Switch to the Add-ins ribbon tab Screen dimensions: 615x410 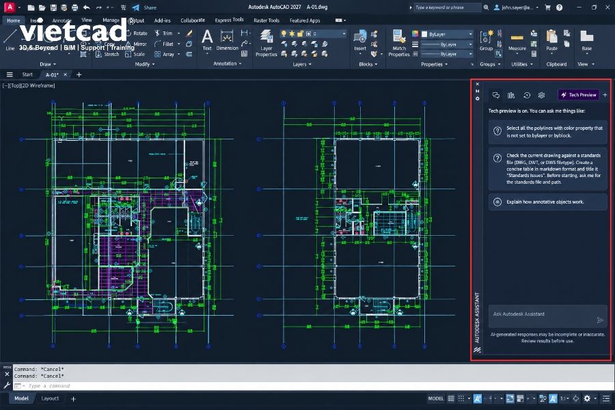[x=163, y=20]
